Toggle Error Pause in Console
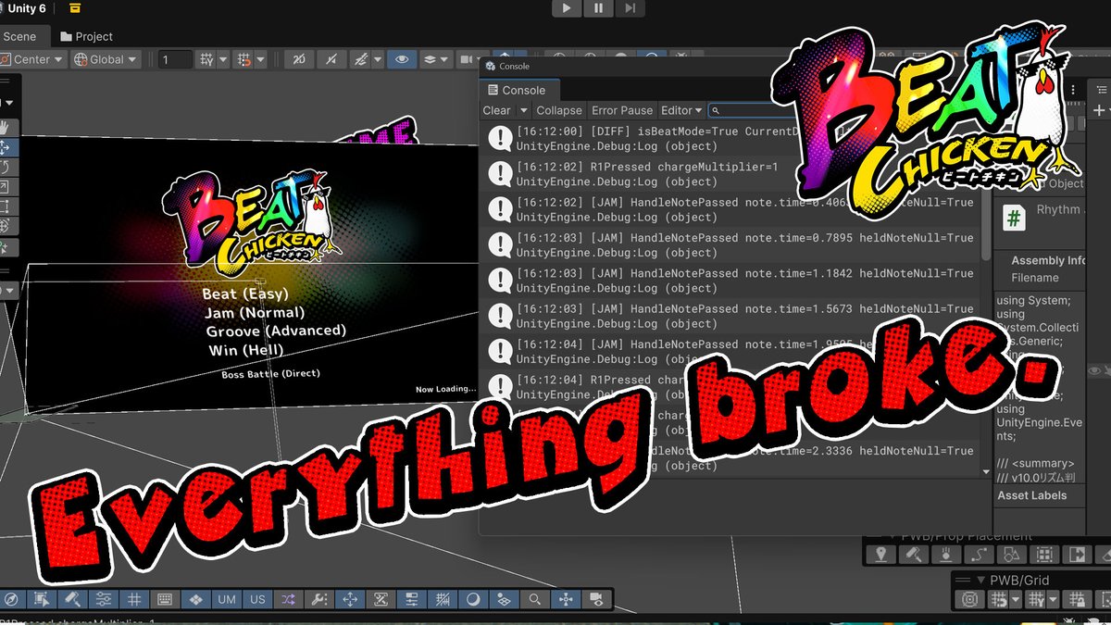 622,110
